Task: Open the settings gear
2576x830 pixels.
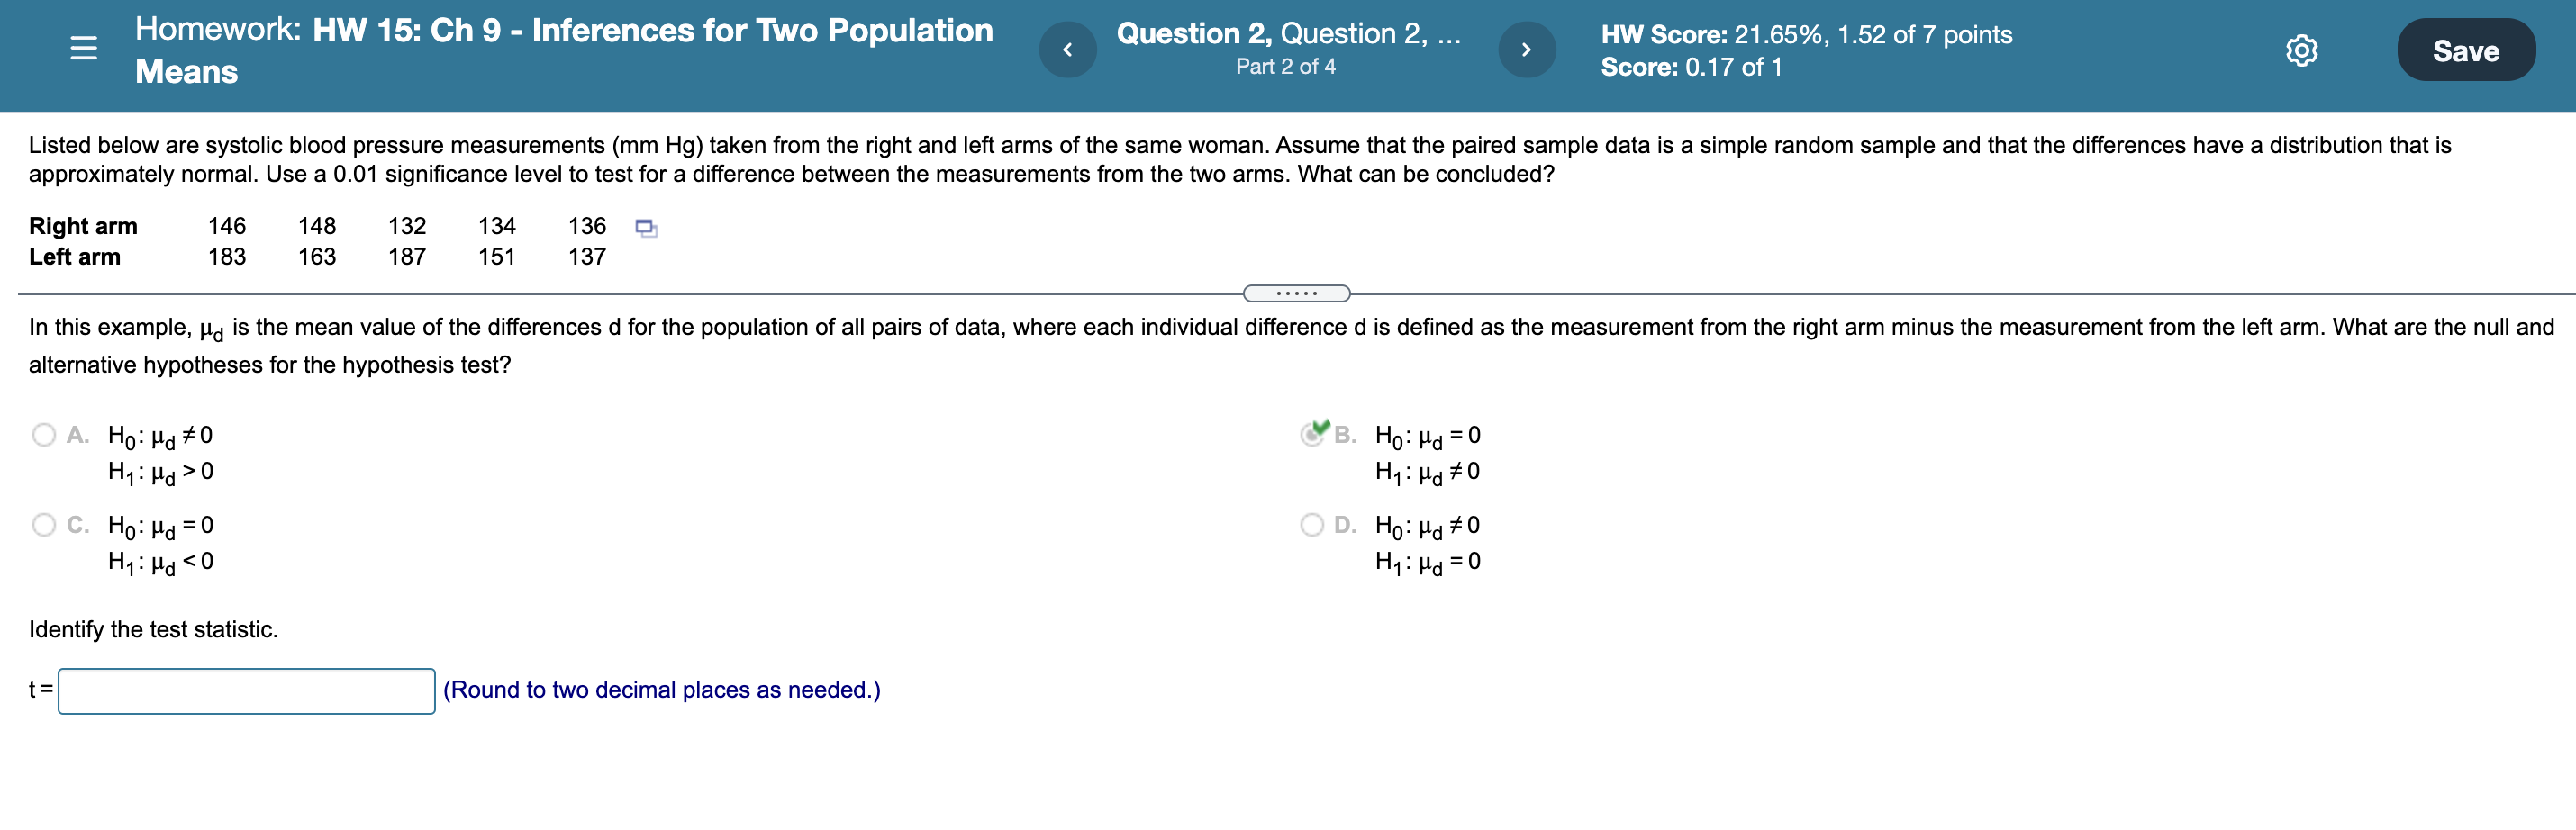Action: (x=2302, y=51)
